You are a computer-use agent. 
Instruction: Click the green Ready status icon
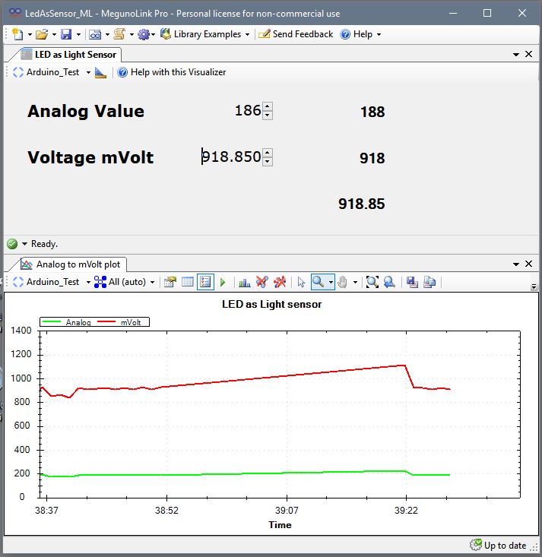(x=12, y=244)
